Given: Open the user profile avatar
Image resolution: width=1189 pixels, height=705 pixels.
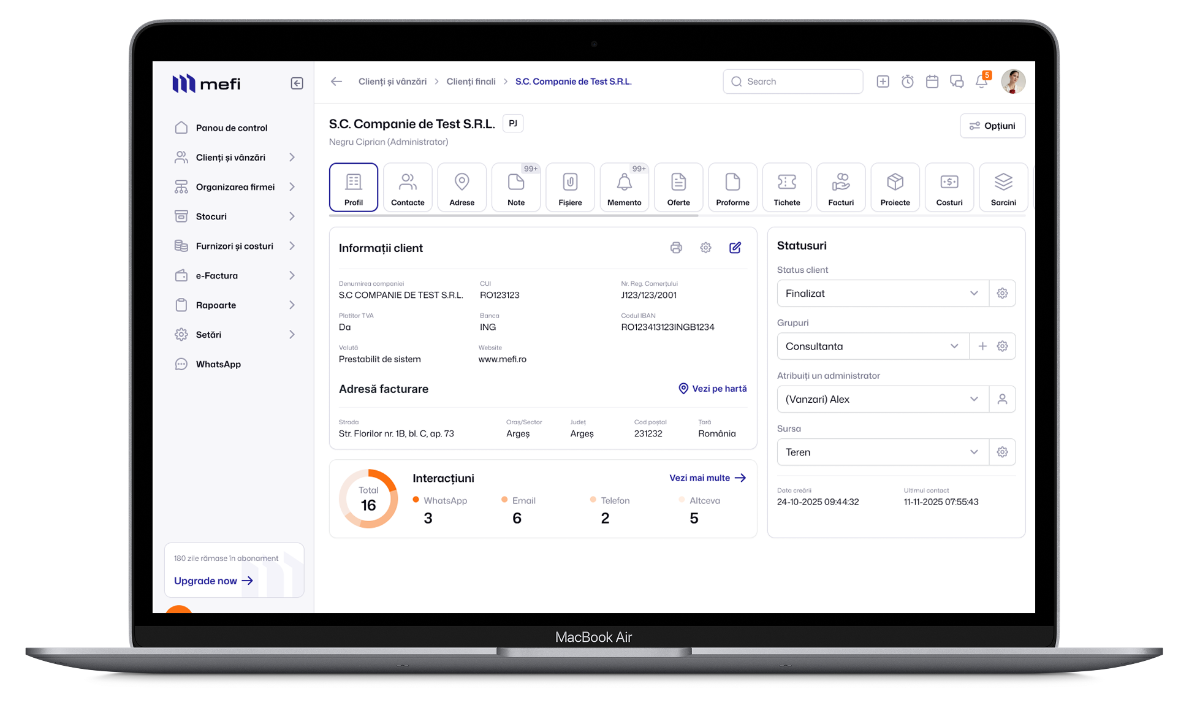Looking at the screenshot, I should [1013, 82].
